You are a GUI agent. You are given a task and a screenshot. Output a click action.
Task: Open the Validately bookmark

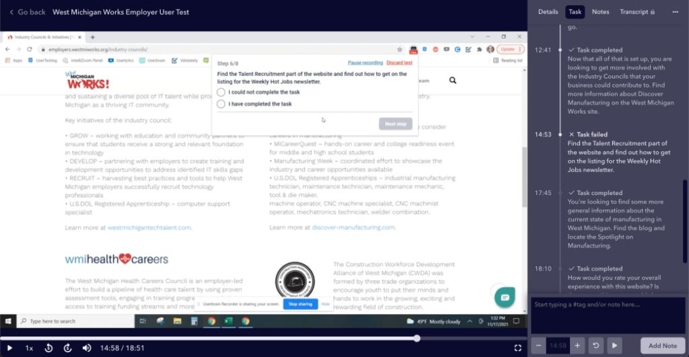(x=184, y=60)
